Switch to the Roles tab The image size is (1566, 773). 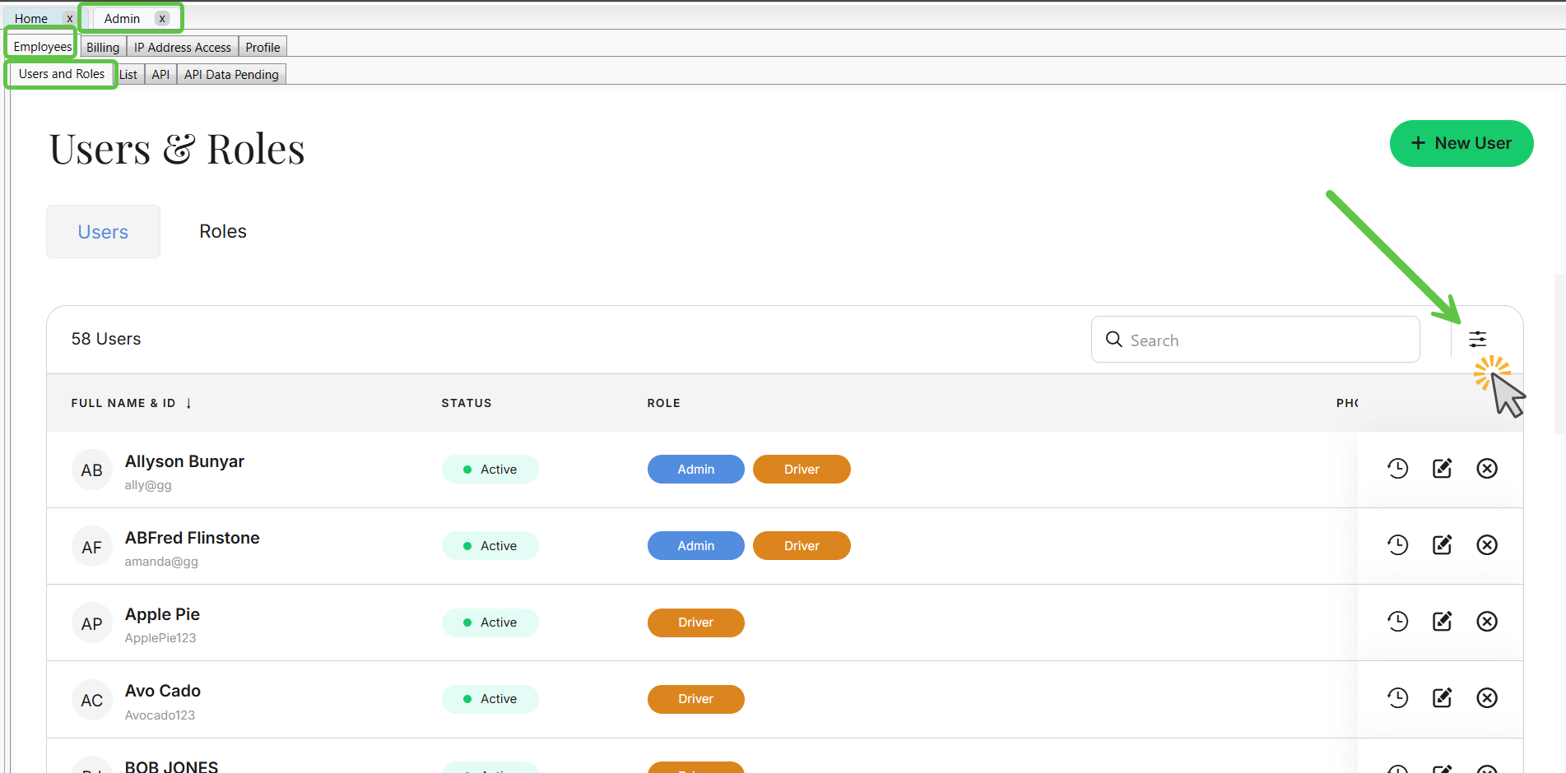click(x=223, y=232)
